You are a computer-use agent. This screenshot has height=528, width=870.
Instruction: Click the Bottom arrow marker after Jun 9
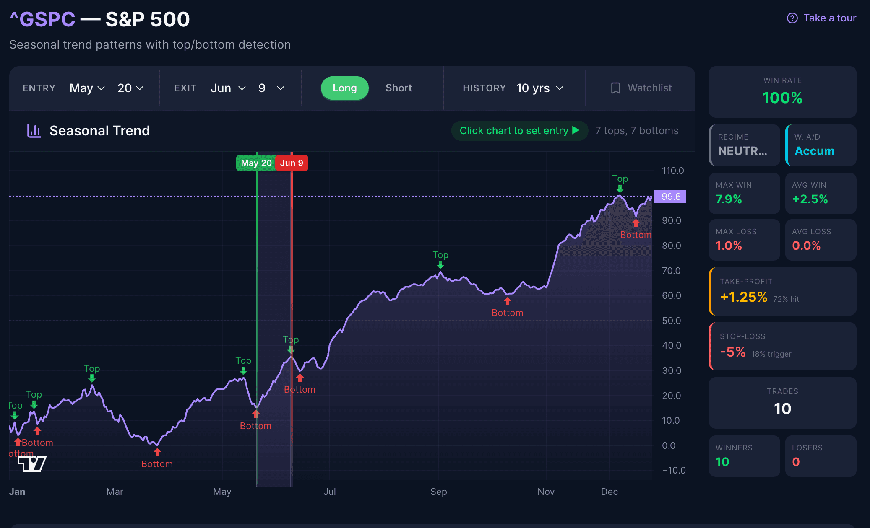[x=300, y=378]
